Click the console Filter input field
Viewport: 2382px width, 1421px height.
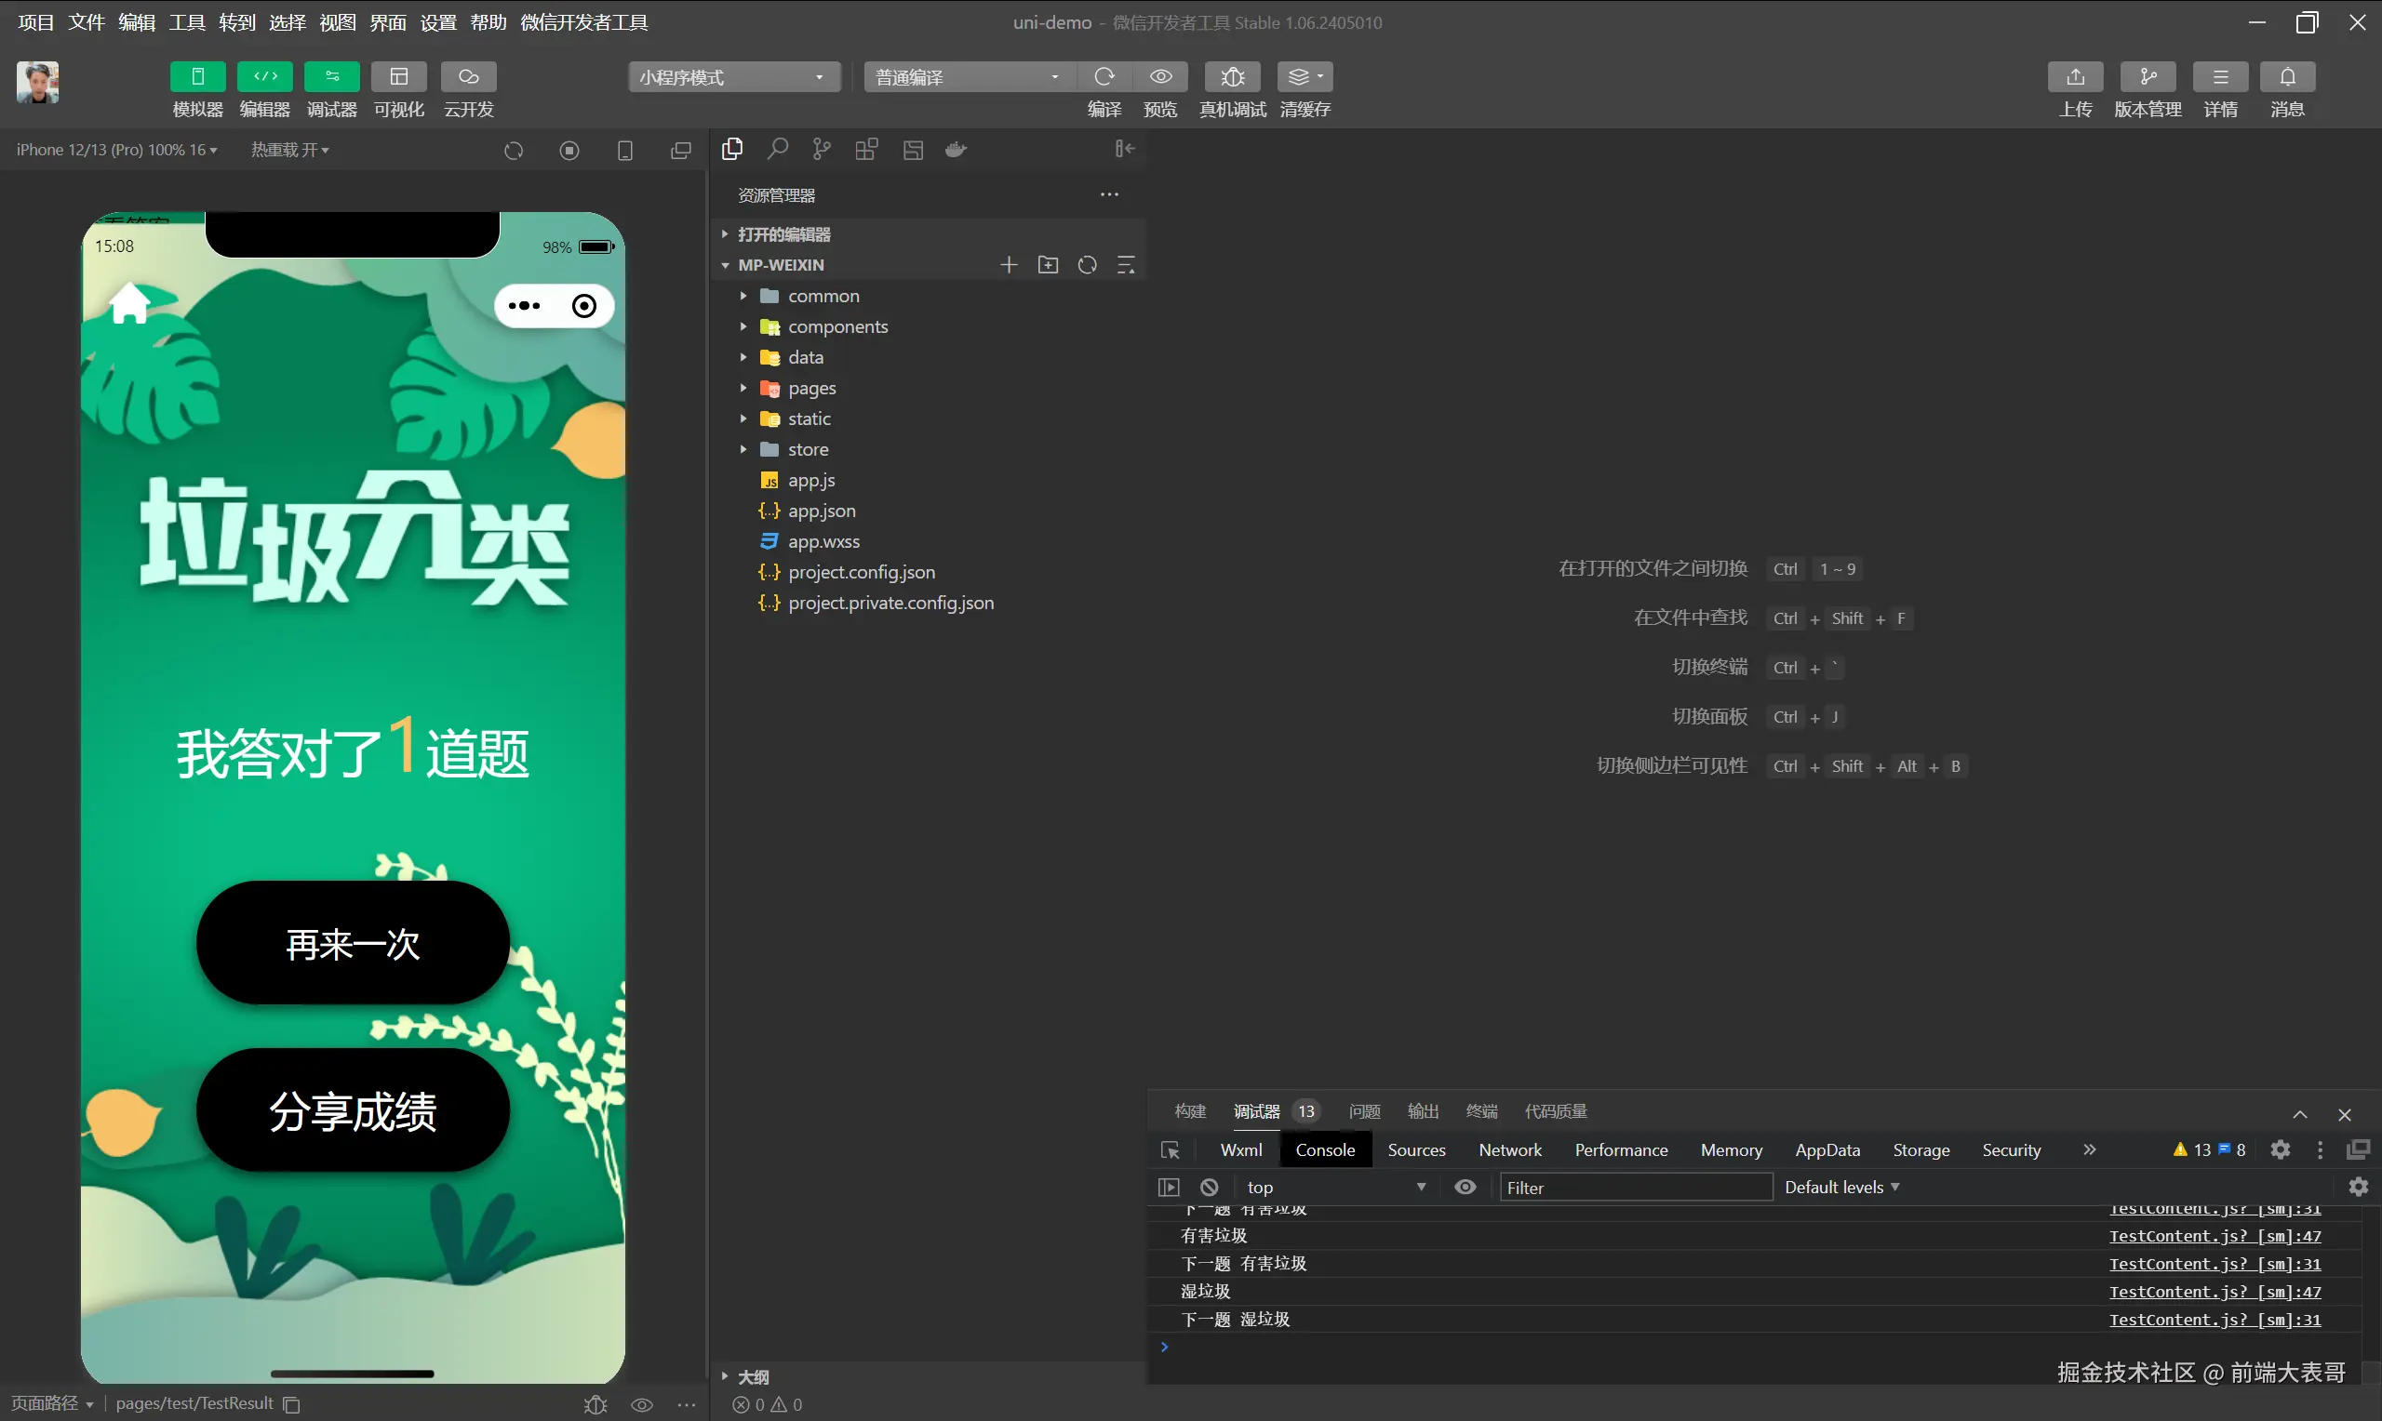tap(1634, 1188)
